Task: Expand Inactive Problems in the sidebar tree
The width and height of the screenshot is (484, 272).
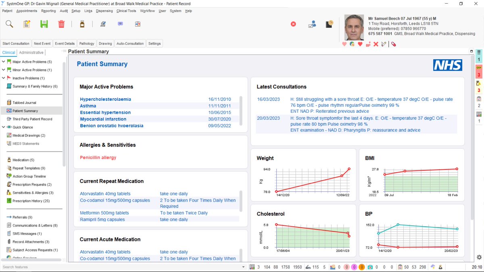Action: point(4,78)
